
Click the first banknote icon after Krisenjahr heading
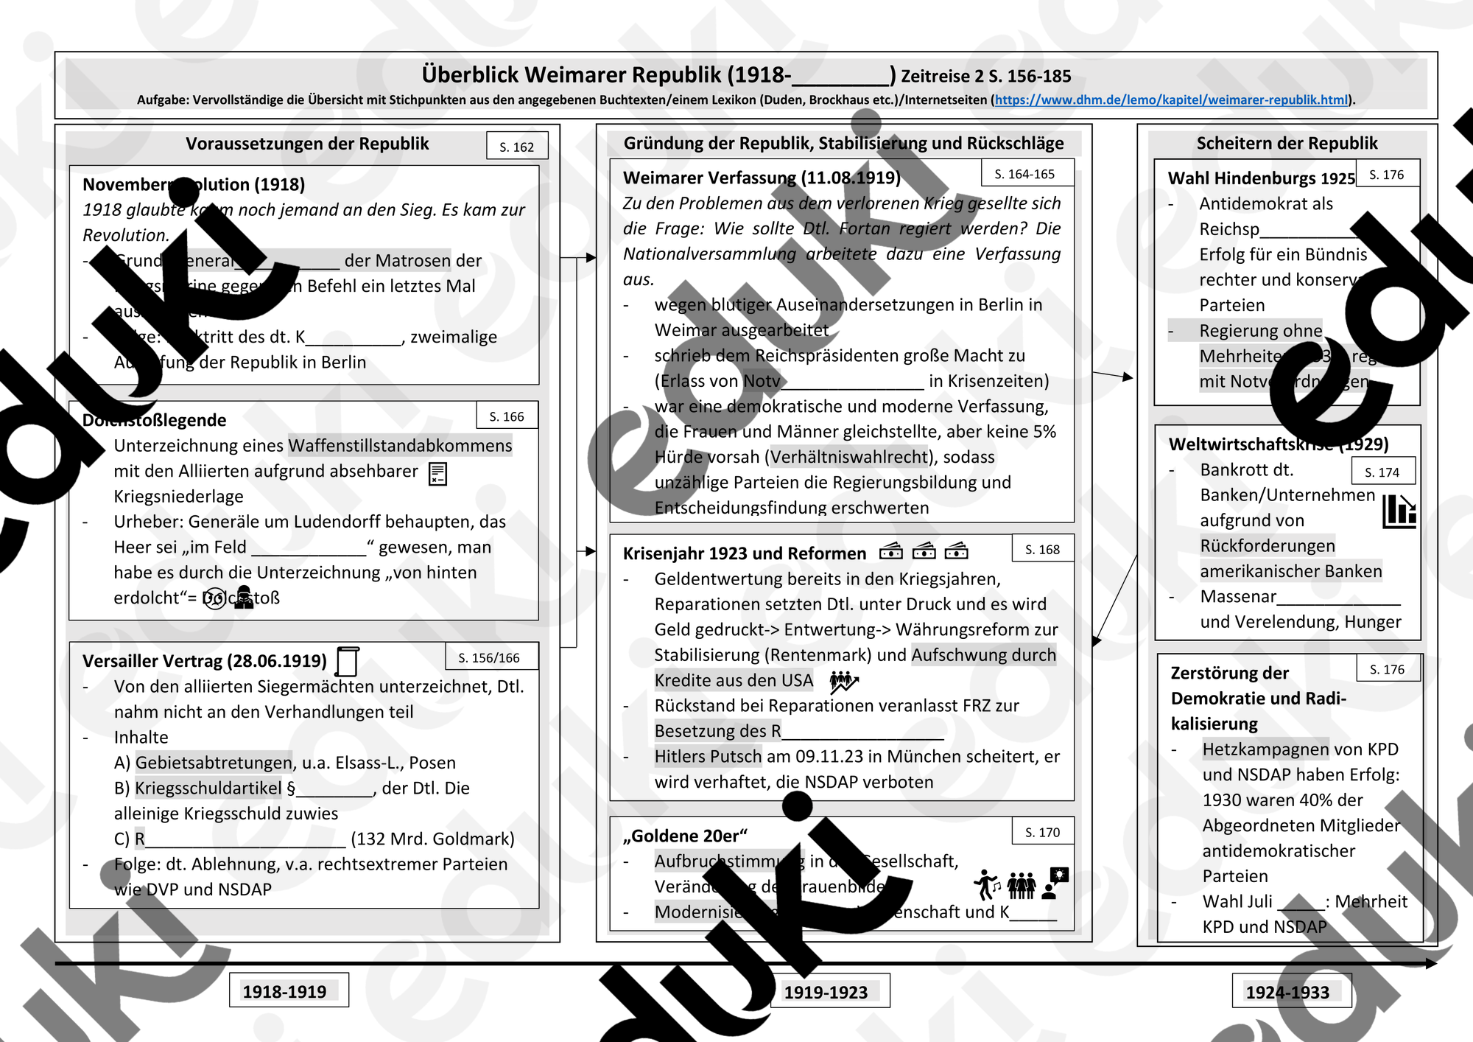tap(891, 550)
